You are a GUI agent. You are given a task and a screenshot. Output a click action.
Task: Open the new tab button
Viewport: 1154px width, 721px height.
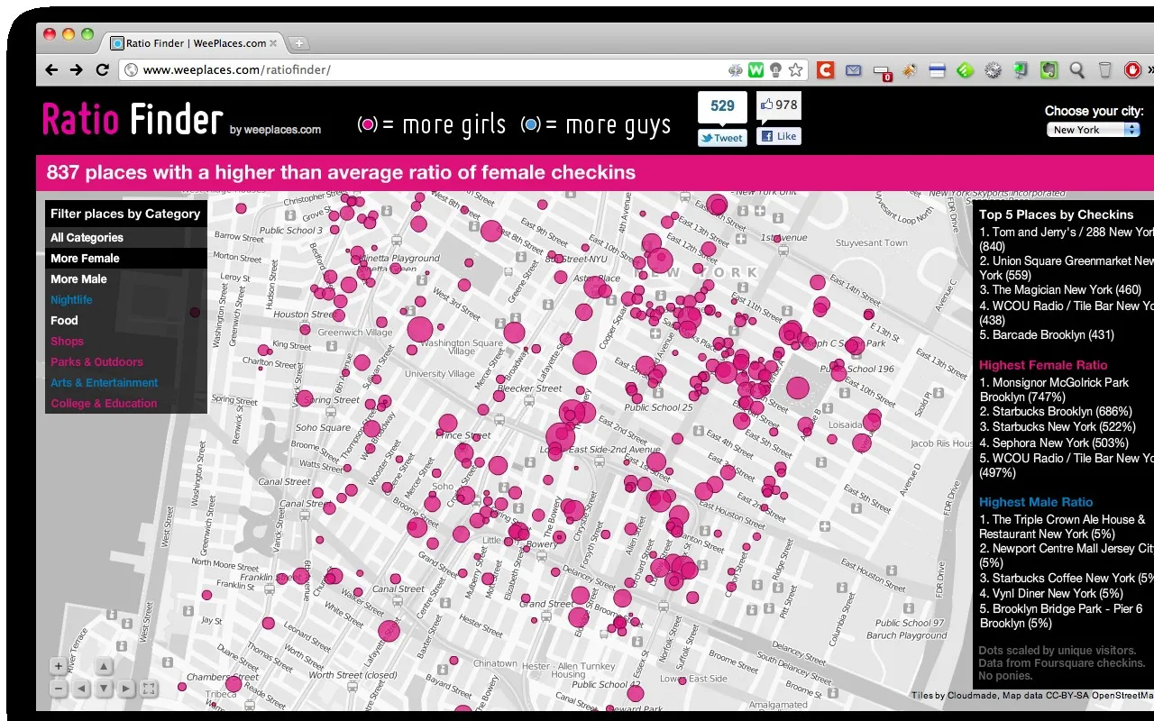[x=299, y=43]
